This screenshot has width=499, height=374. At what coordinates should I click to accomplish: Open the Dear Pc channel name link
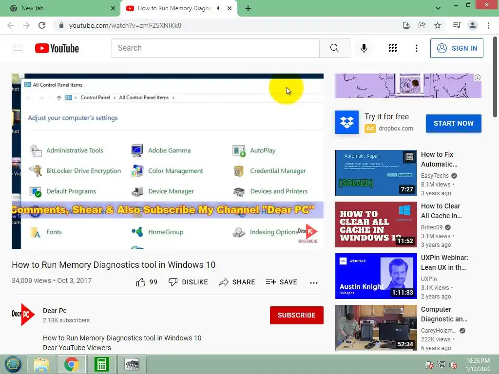click(55, 311)
